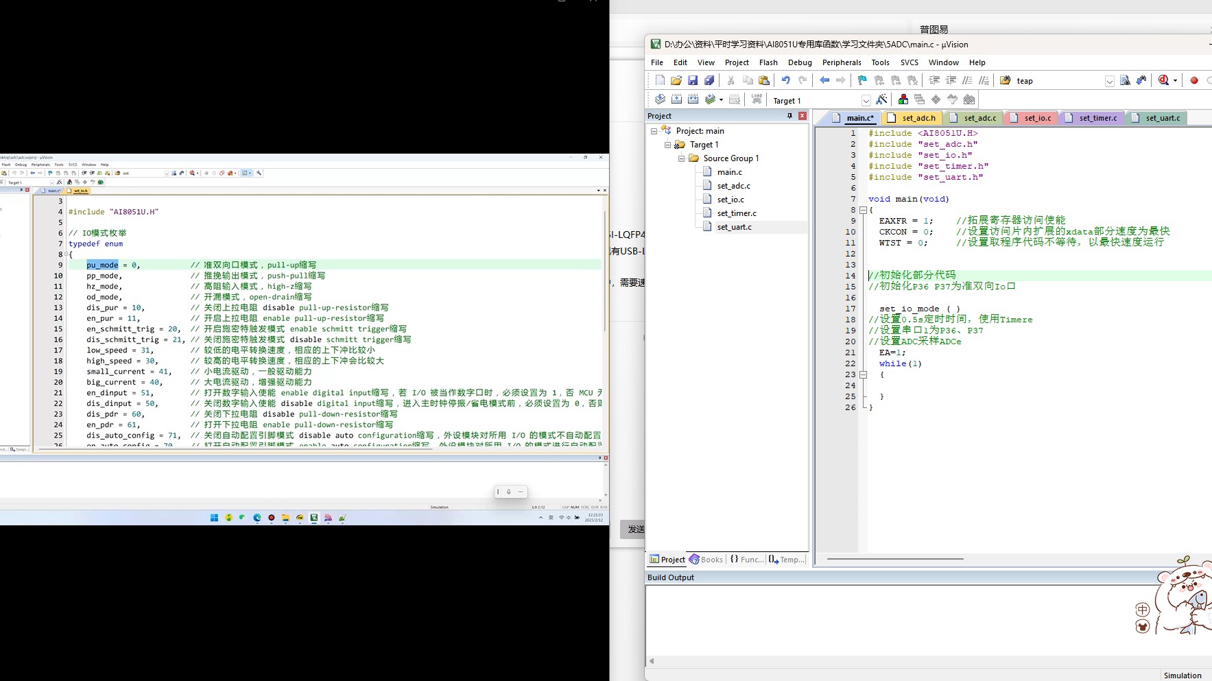Click the Download LOAD icon
1212x681 pixels.
[x=757, y=99]
